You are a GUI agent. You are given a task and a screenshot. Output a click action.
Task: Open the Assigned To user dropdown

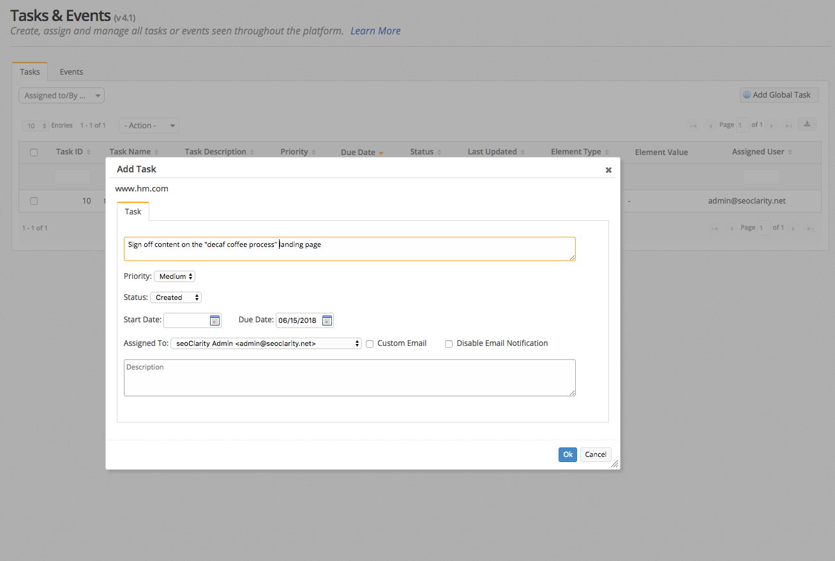tap(266, 343)
